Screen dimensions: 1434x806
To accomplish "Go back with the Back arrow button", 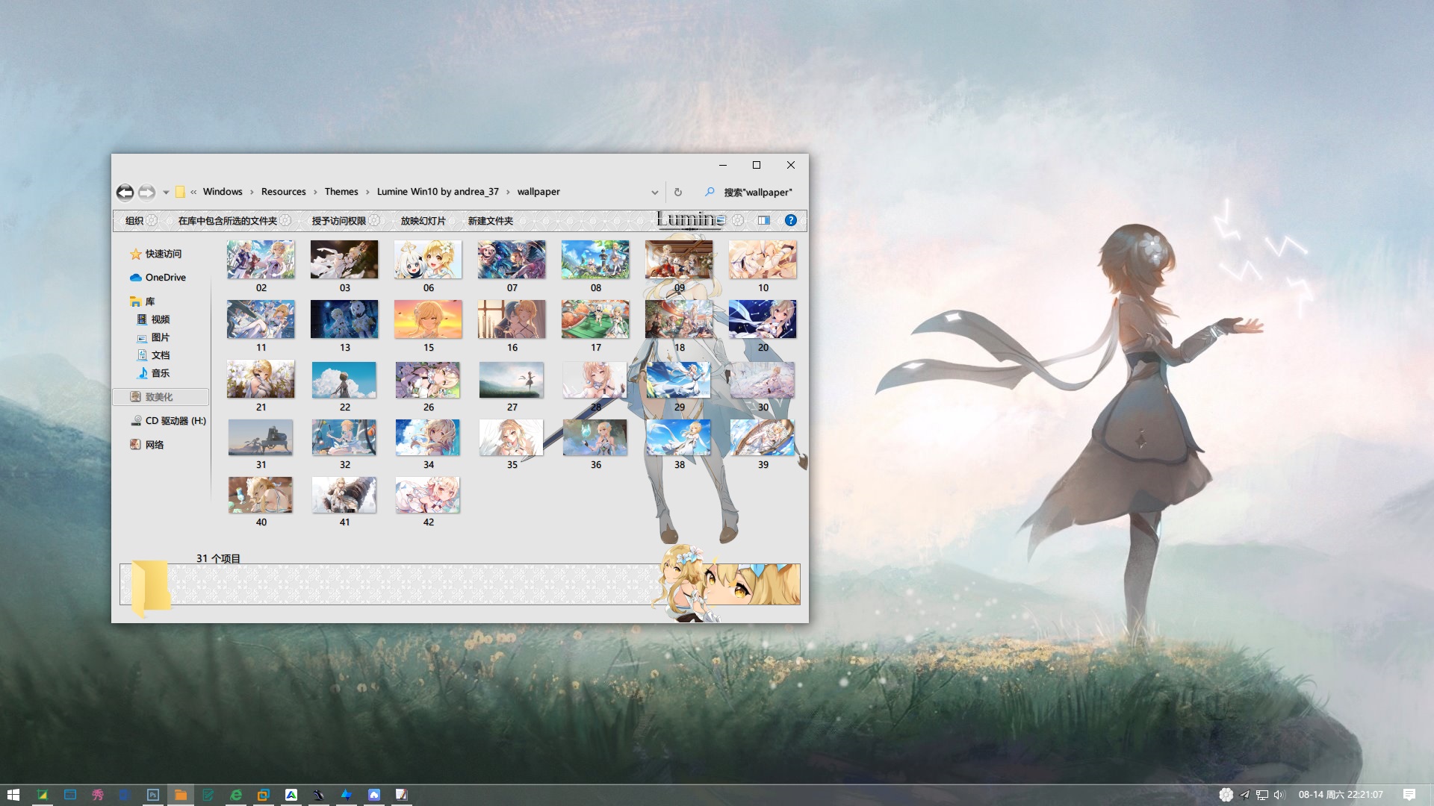I will pos(125,193).
